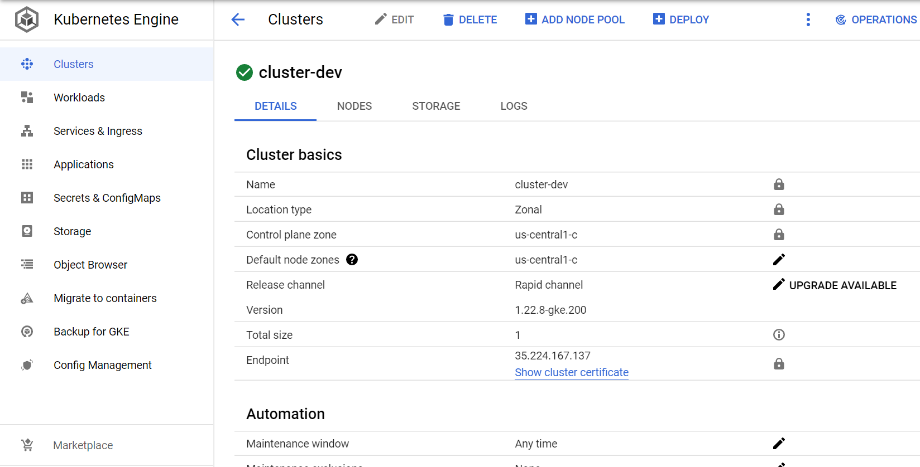Click the Marketplace cart icon
920x467 pixels.
(x=27, y=445)
